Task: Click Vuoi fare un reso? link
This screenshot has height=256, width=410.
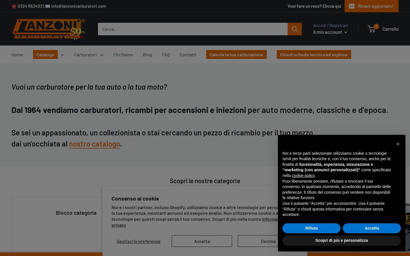Action: 314,6
